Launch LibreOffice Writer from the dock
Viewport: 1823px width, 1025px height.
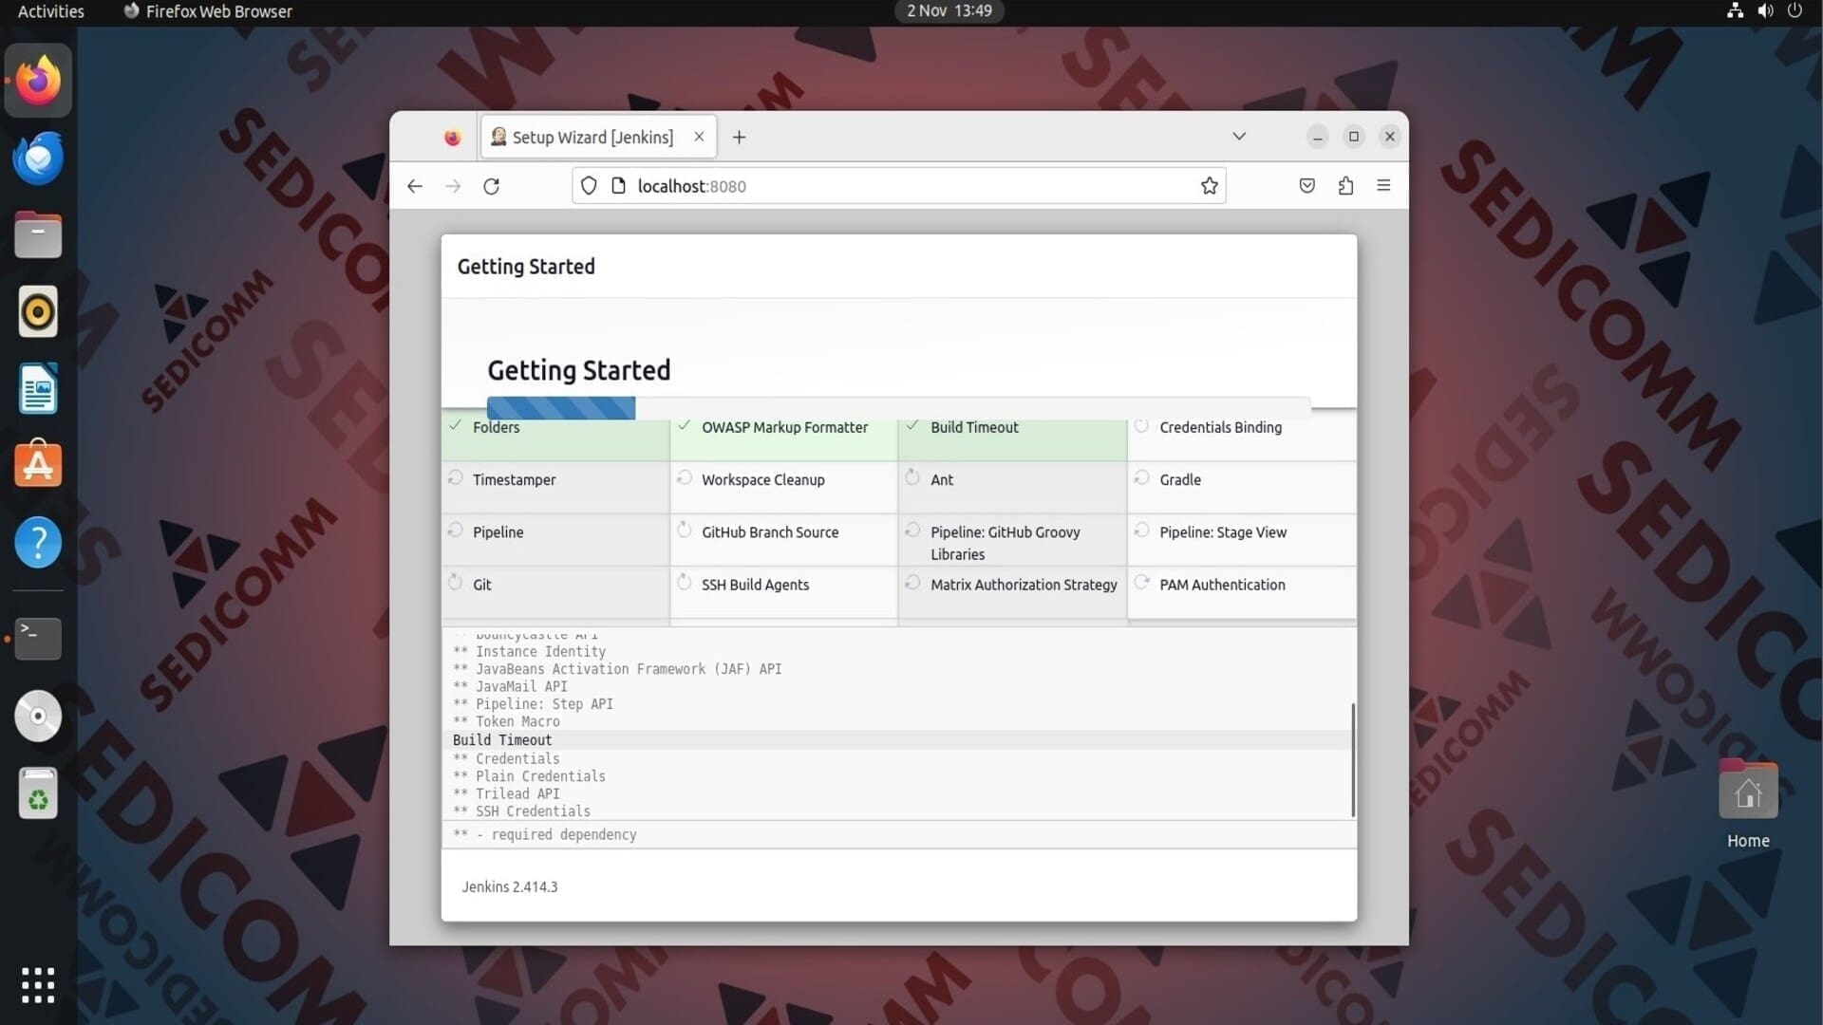tap(38, 388)
